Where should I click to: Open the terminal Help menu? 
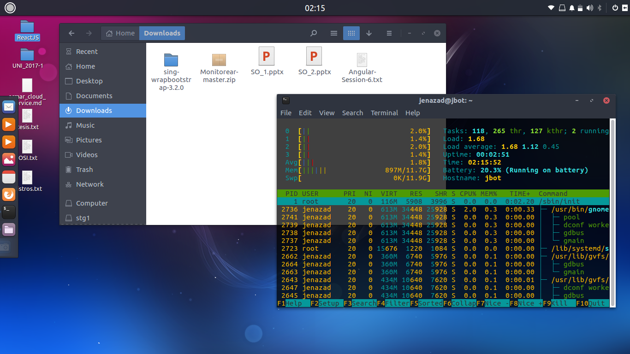pyautogui.click(x=413, y=113)
